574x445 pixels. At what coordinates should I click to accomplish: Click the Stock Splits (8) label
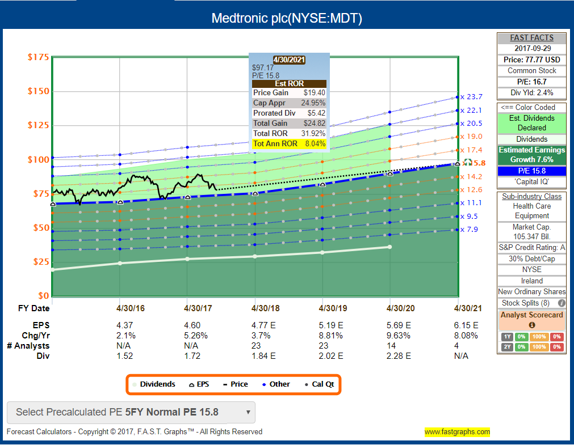[x=526, y=303]
